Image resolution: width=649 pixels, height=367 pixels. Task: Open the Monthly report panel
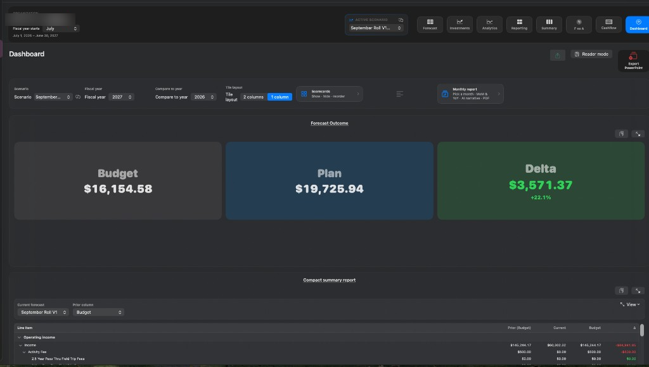(470, 94)
